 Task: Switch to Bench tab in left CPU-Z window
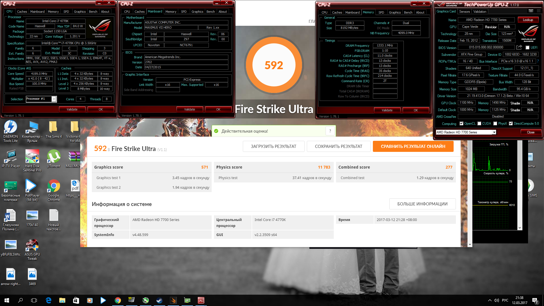[93, 12]
